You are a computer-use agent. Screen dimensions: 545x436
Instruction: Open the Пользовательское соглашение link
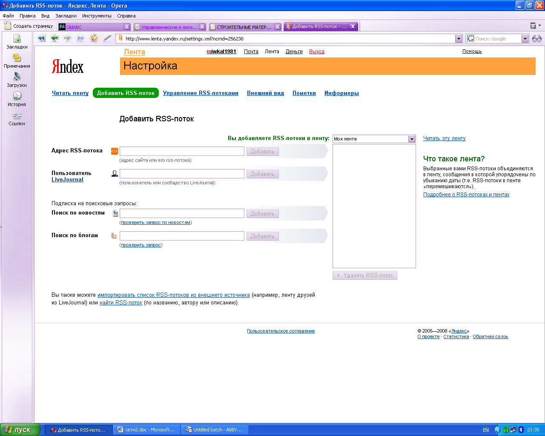pyautogui.click(x=281, y=331)
